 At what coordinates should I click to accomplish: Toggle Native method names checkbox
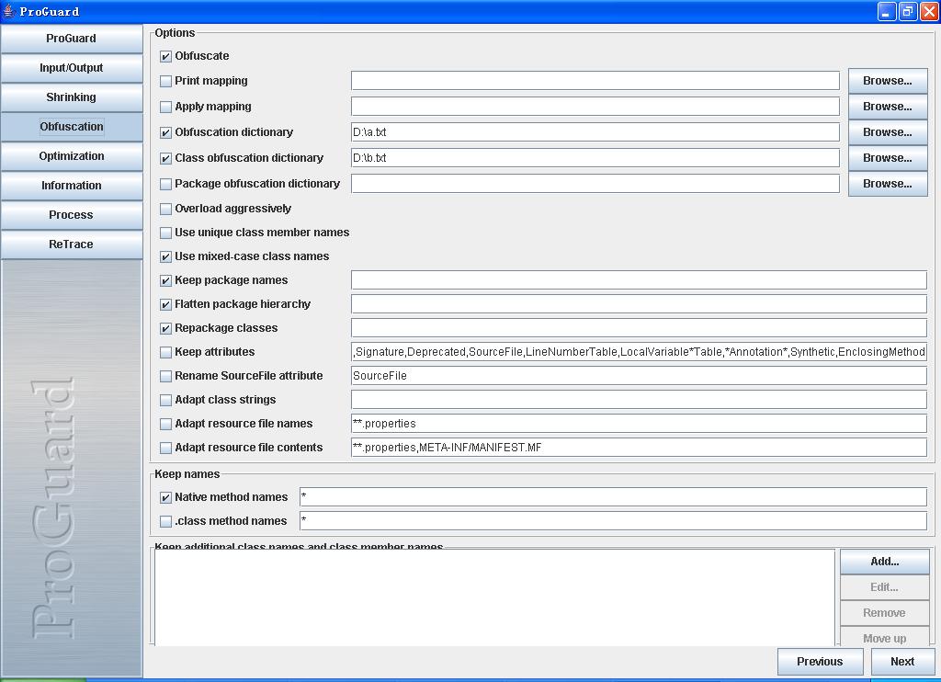(165, 497)
